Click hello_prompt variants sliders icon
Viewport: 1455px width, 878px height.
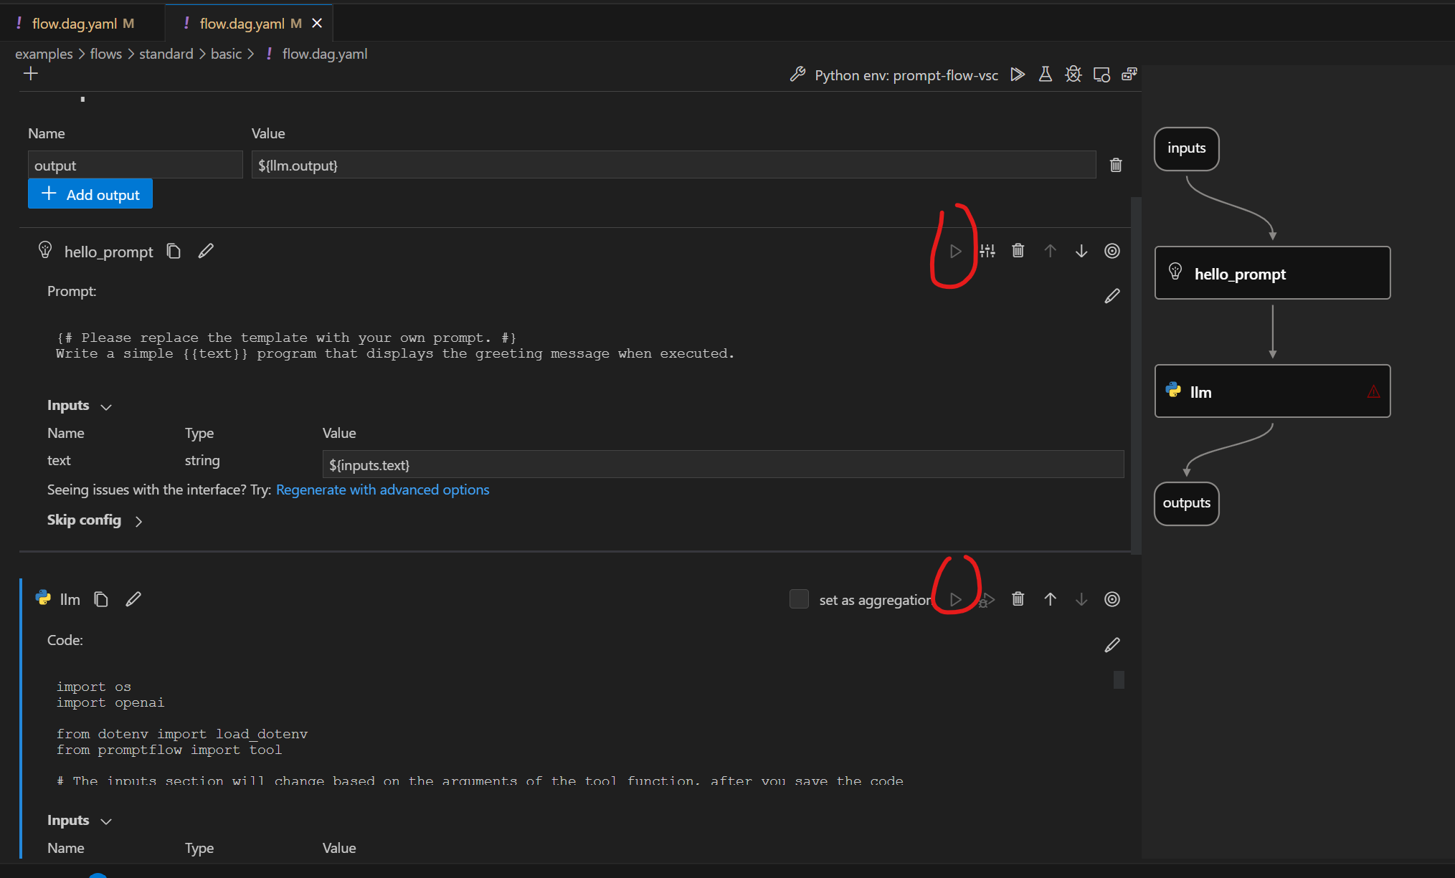click(x=987, y=251)
